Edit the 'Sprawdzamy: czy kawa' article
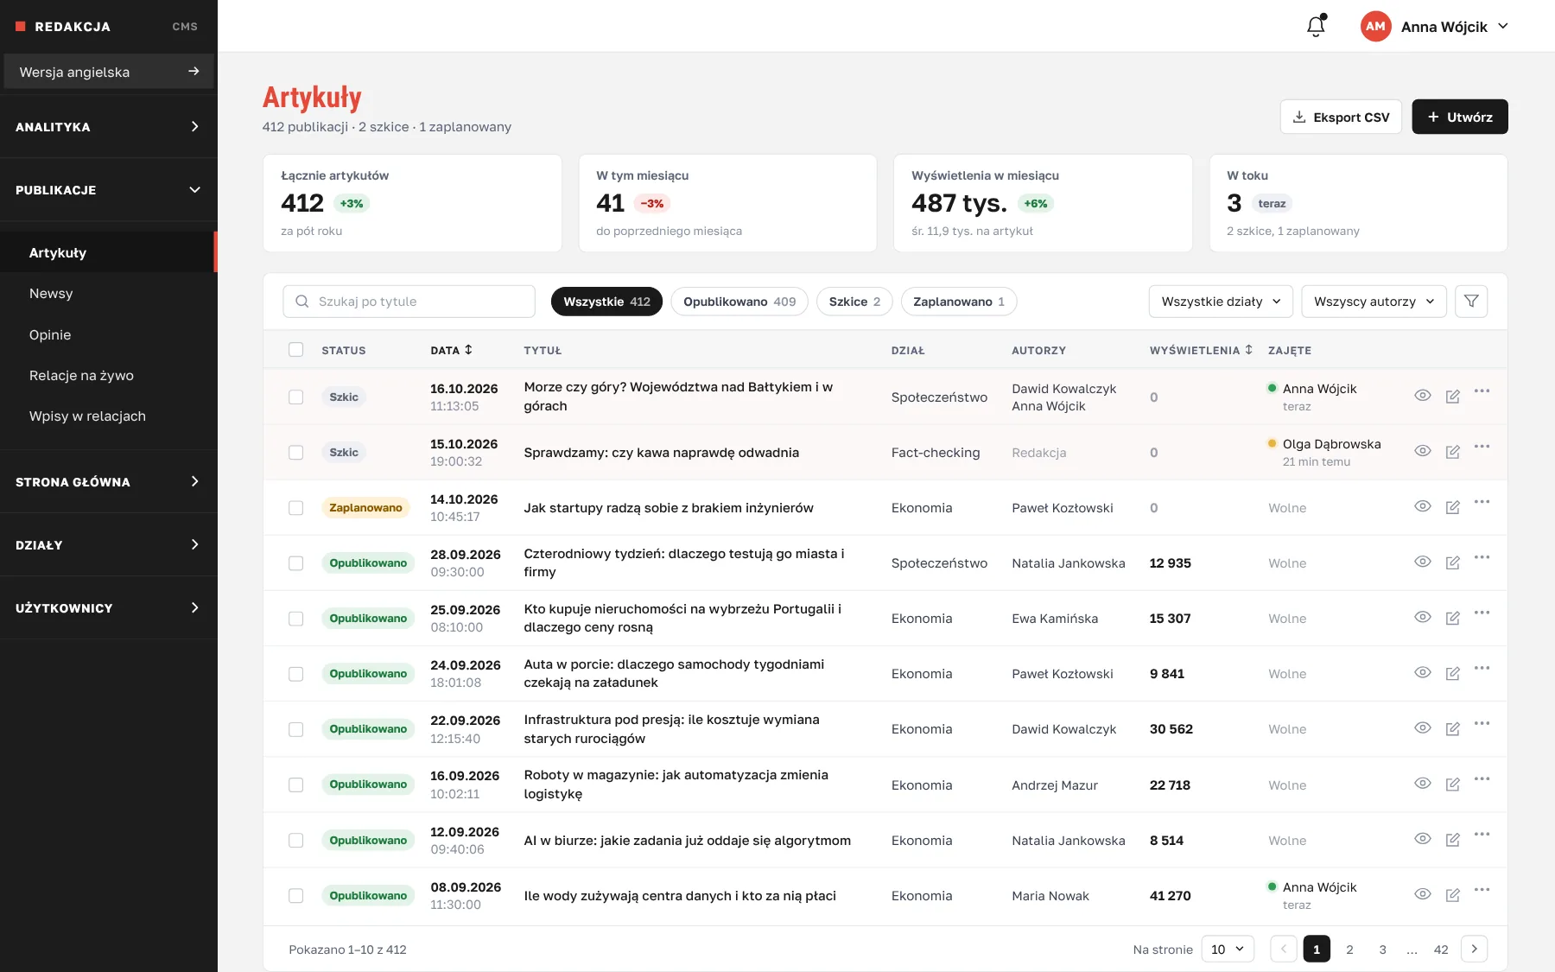The height and width of the screenshot is (972, 1555). [1453, 452]
